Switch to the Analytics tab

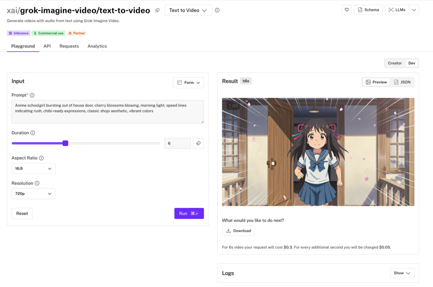point(97,46)
